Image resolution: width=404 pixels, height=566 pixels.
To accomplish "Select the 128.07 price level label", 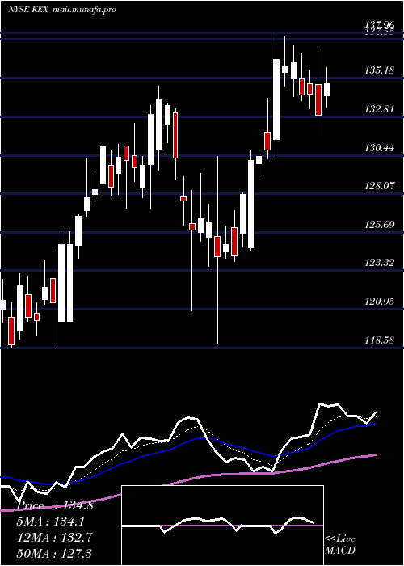I will point(379,185).
